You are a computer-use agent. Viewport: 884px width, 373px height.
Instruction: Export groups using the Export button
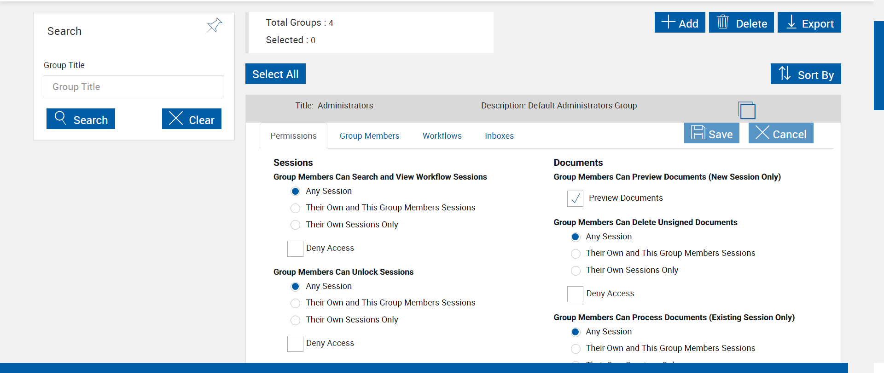point(809,23)
